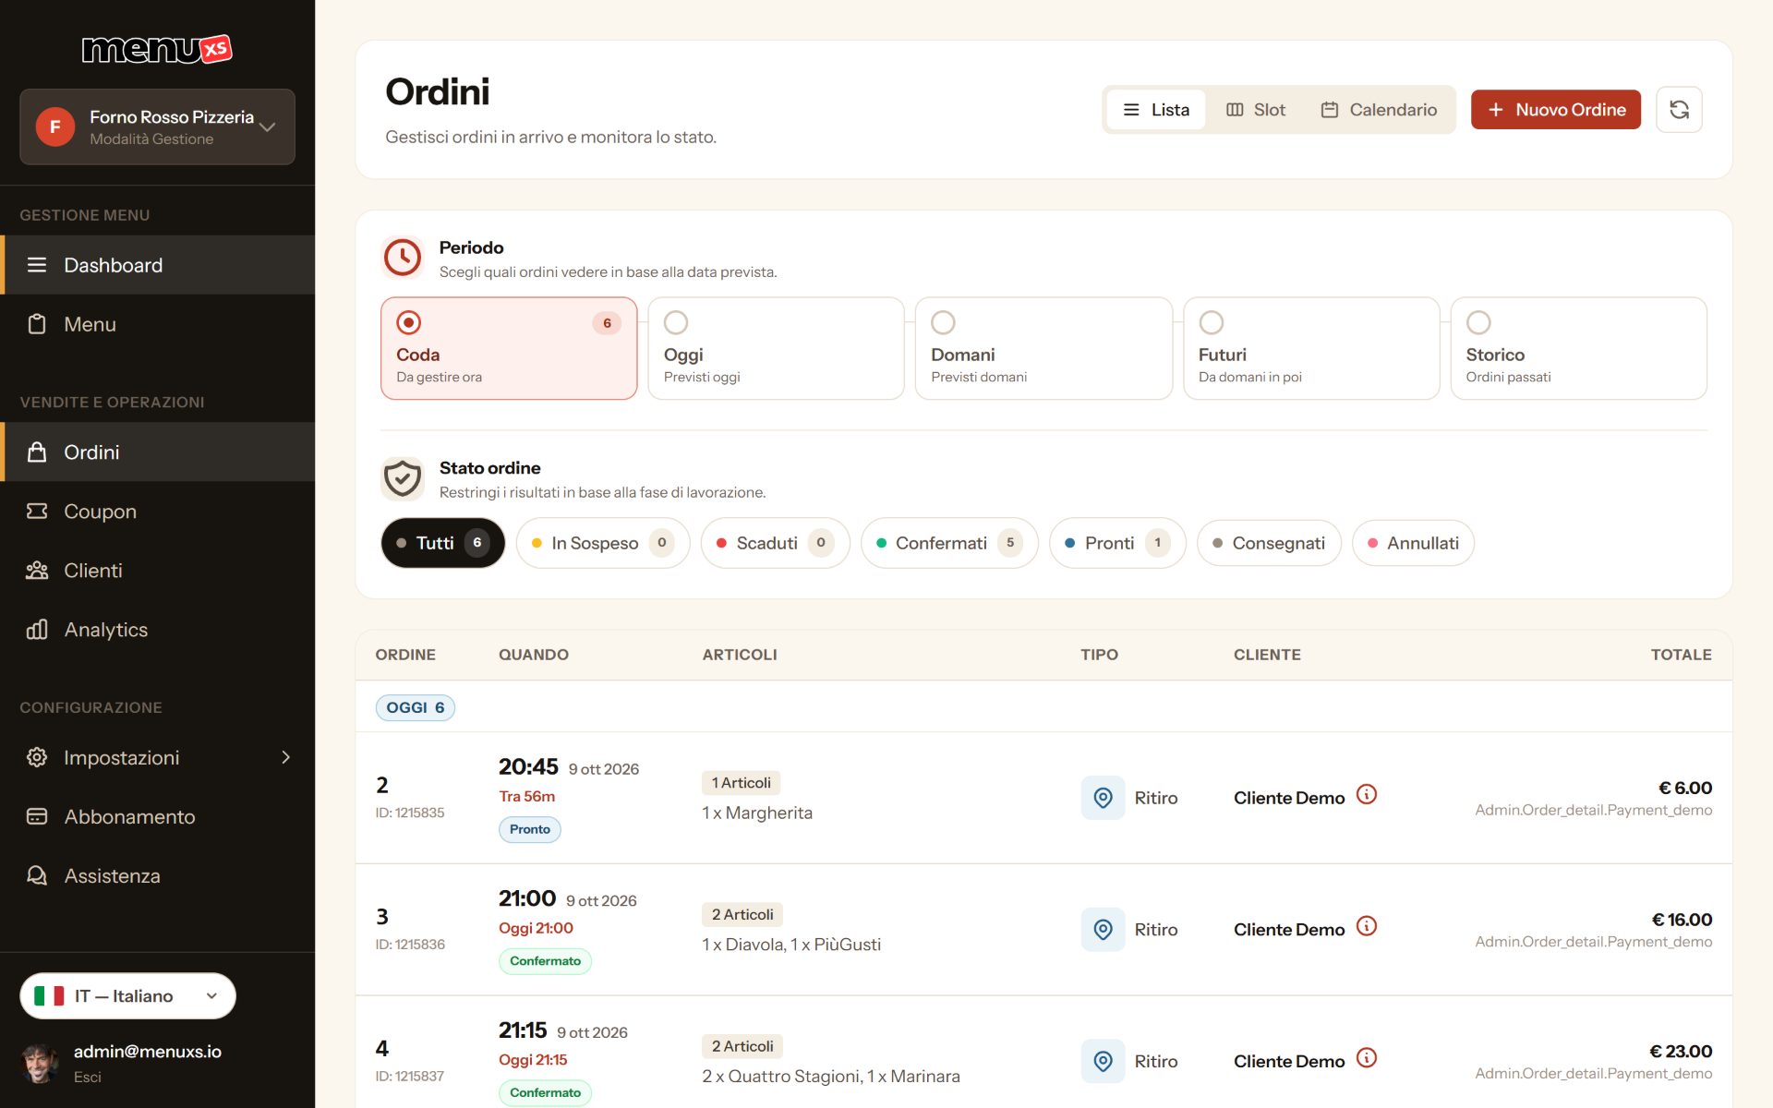Switch to the Slot view tab

pos(1256,110)
